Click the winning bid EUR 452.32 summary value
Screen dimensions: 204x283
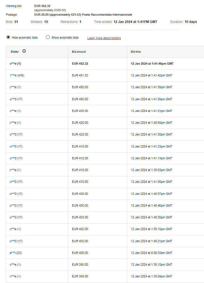42,6
